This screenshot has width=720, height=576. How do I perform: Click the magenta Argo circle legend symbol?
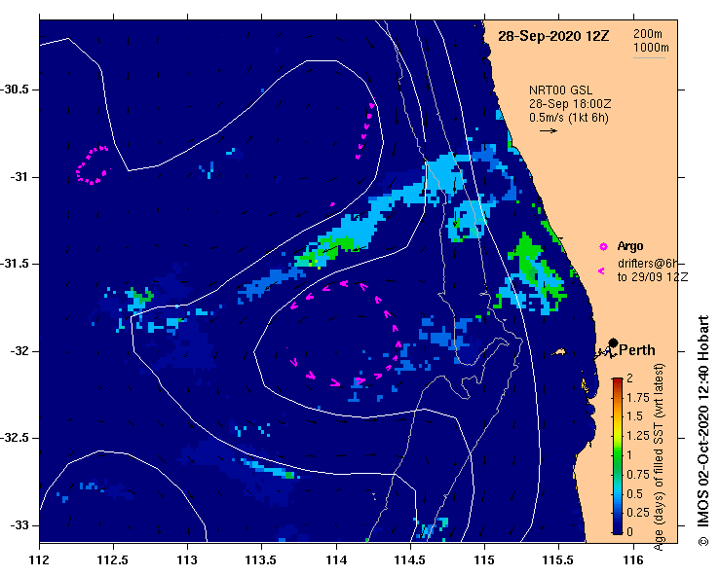[x=603, y=247]
